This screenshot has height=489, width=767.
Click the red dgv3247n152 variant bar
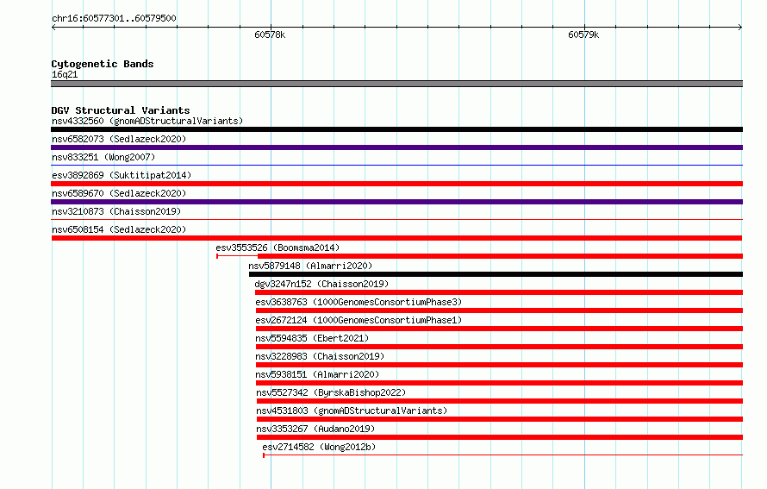pyautogui.click(x=499, y=292)
